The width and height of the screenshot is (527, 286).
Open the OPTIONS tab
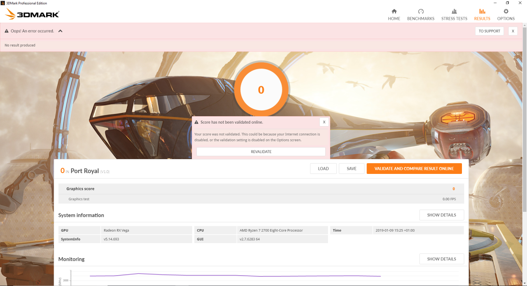(506, 14)
